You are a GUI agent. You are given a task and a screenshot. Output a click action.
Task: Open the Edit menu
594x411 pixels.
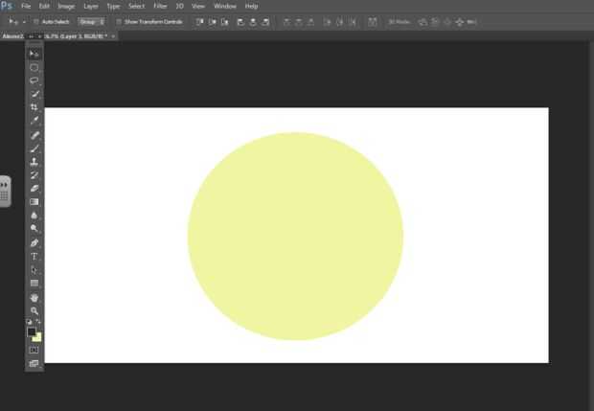click(x=44, y=6)
